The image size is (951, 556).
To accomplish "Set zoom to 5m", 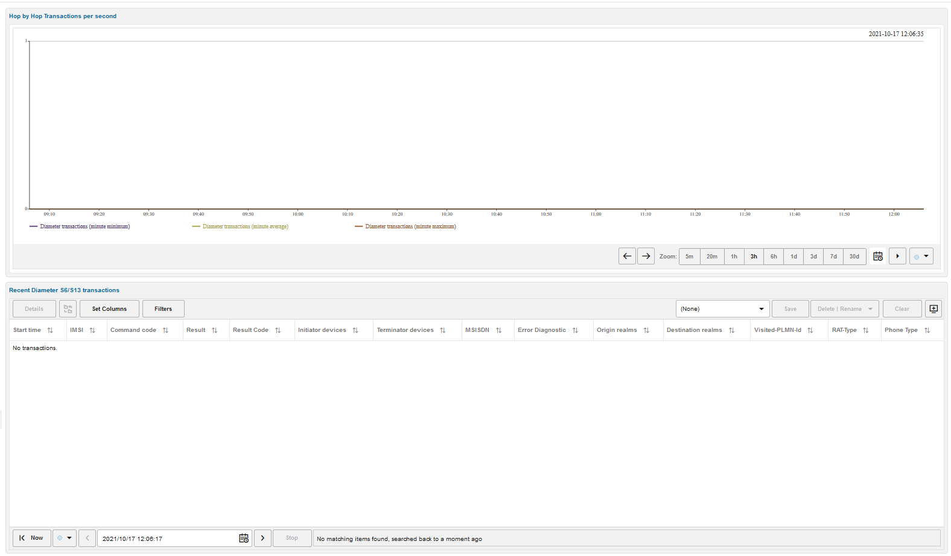I will (x=689, y=256).
